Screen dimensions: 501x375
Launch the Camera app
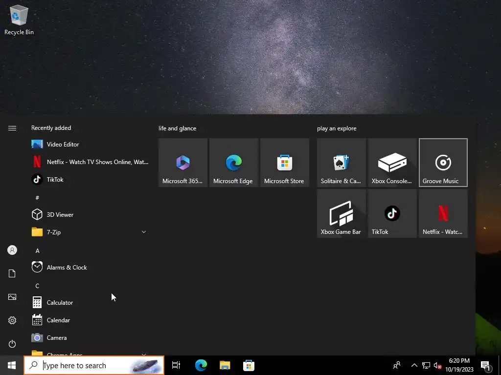click(90, 337)
